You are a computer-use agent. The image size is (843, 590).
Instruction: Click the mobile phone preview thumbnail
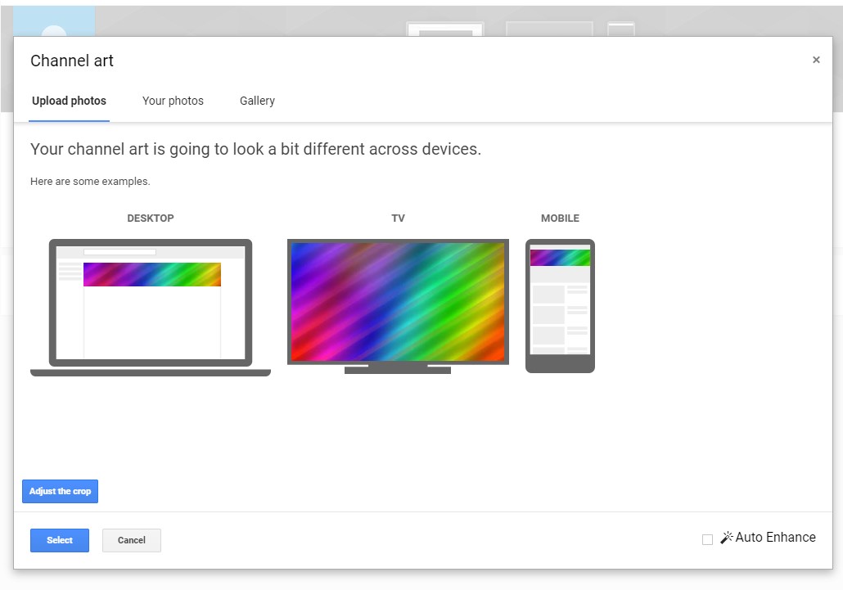pos(560,306)
